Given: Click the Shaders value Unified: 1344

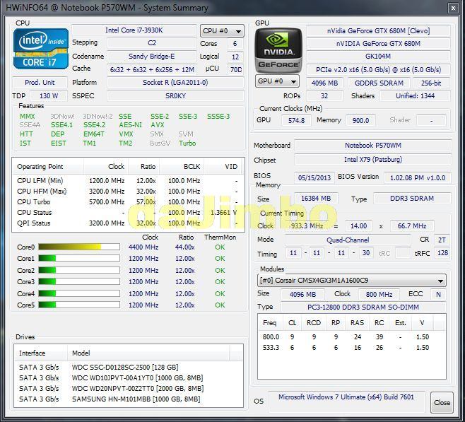Looking at the screenshot, I should coord(416,96).
